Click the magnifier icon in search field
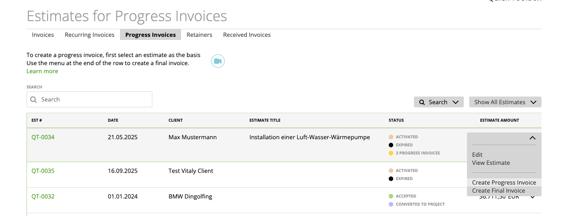 click(33, 100)
